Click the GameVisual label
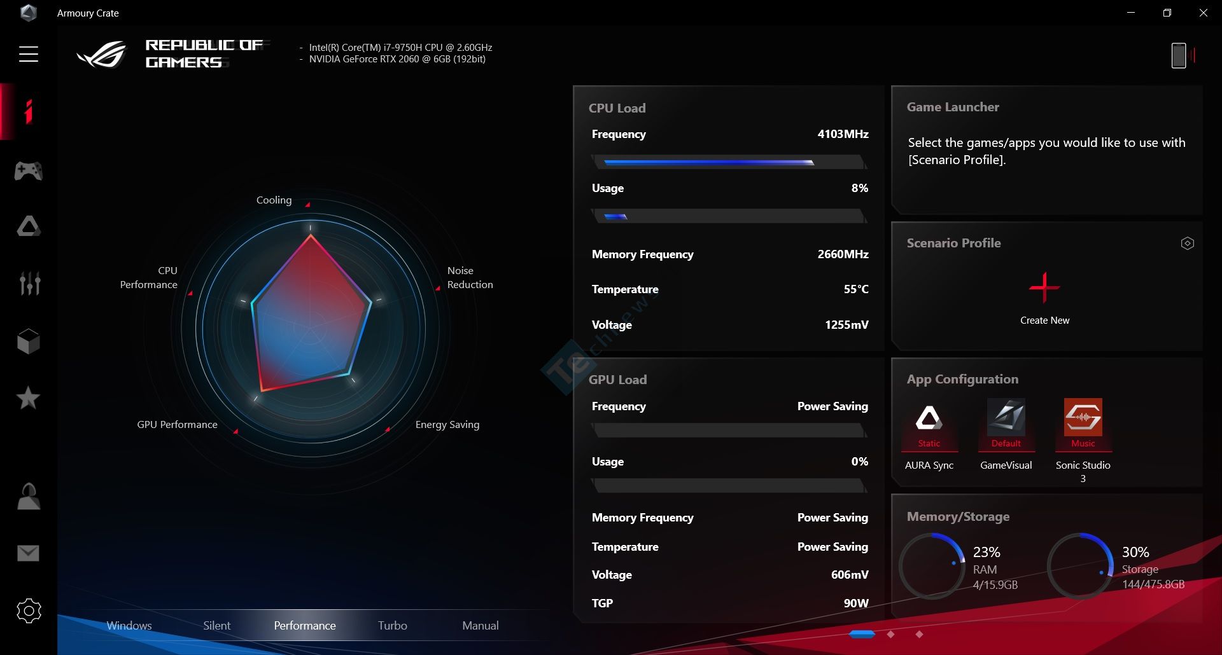 [1006, 465]
